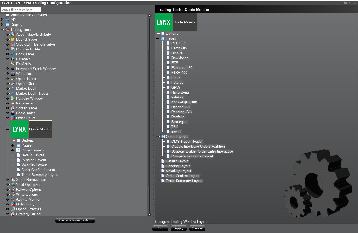Click the Rebalance icon

pyautogui.click(x=13, y=103)
